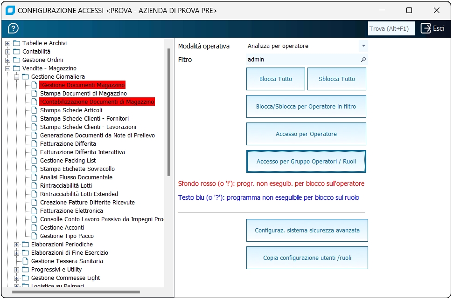The image size is (453, 299).
Task: Click the Sblocca Tutto button
Action: point(336,79)
